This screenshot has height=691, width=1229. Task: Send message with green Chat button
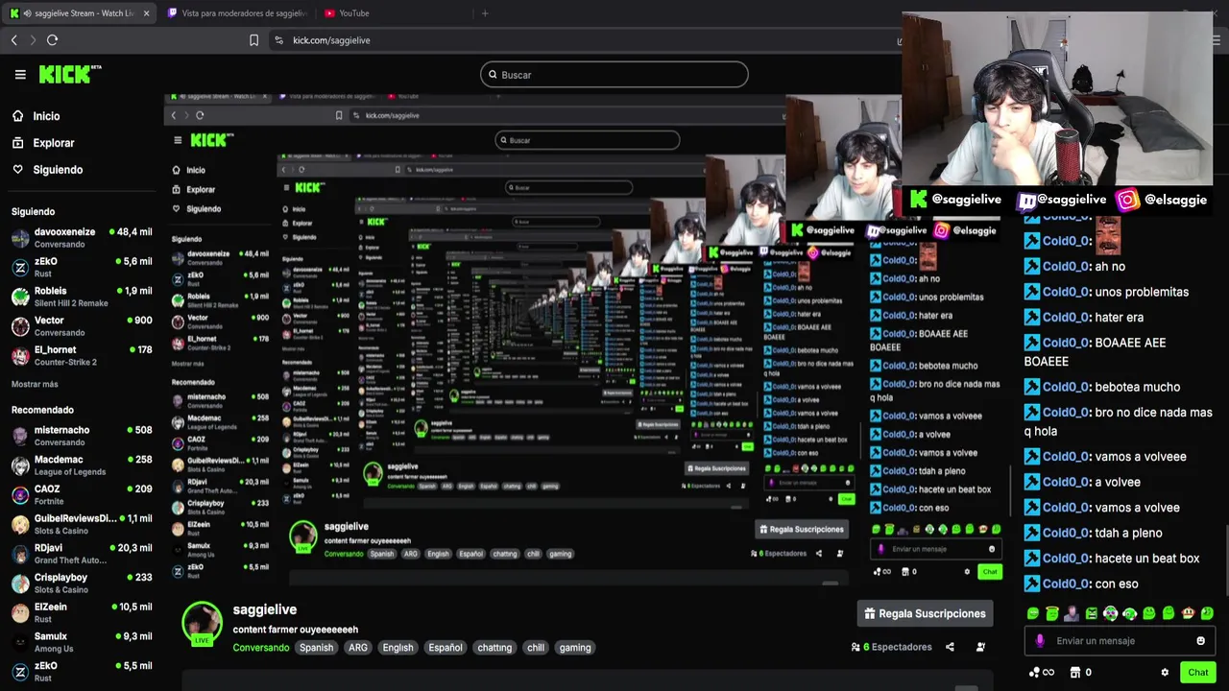[x=1197, y=673]
